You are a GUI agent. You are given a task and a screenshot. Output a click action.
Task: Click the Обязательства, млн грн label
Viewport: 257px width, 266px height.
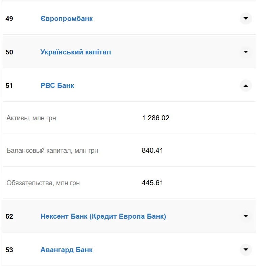tap(43, 183)
